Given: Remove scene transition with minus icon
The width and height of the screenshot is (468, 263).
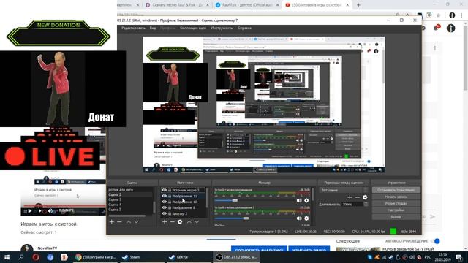Looking at the screenshot, I should tap(358, 197).
